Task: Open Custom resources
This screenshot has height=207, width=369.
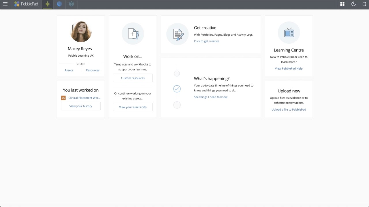Action: click(x=133, y=78)
